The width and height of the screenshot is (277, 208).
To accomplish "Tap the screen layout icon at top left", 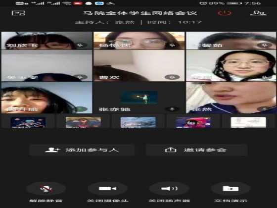I will [x=18, y=13].
